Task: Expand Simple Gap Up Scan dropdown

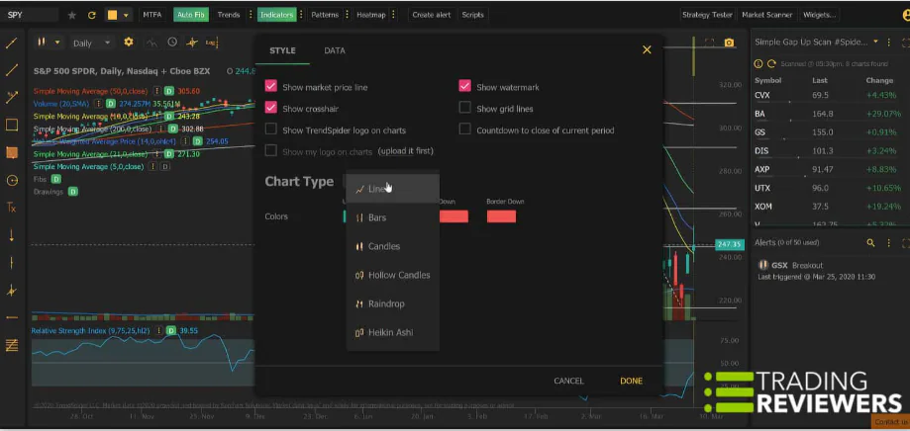Action: point(875,43)
